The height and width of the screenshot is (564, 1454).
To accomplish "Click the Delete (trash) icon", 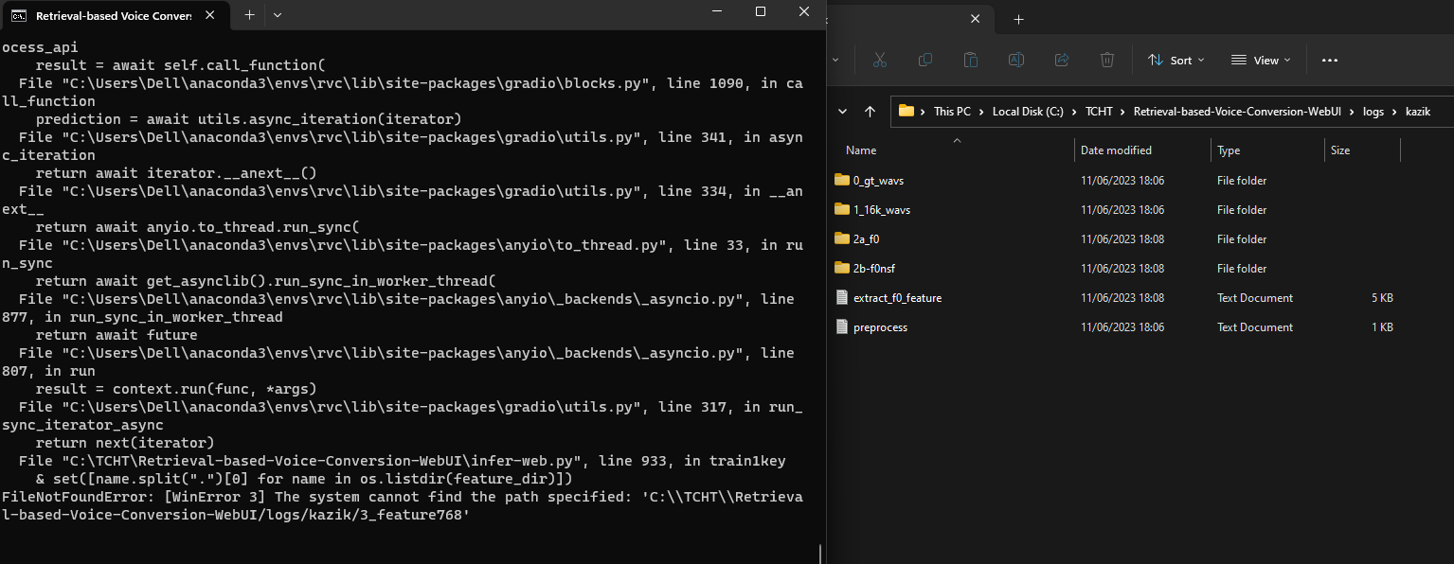I will click(x=1107, y=60).
